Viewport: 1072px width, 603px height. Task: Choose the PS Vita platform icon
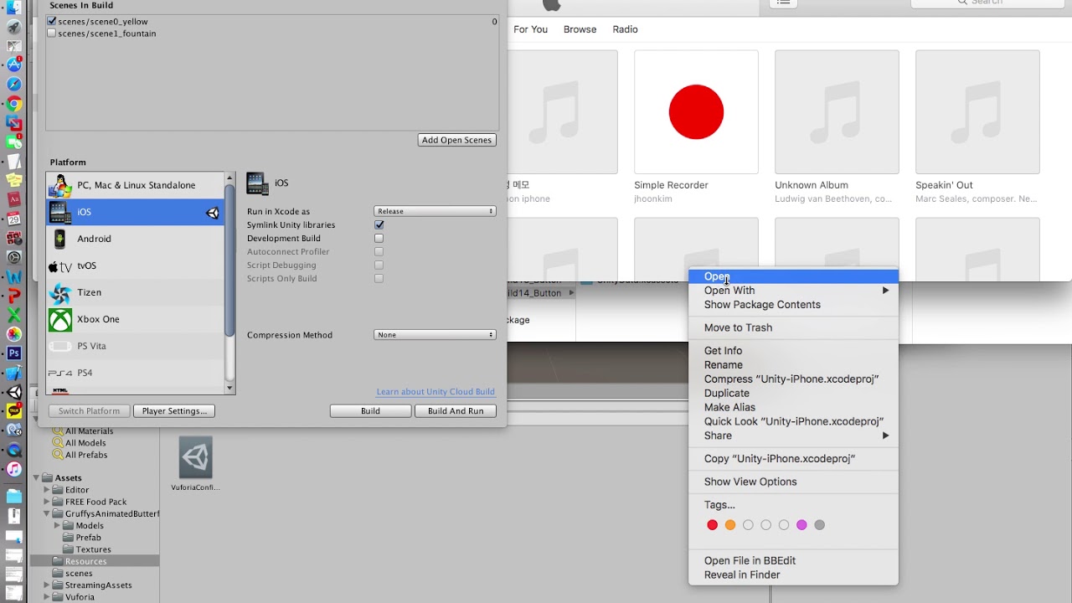pos(60,346)
